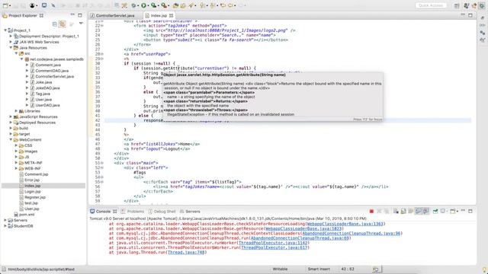Click the Quick Access search field
The image size is (488, 274).
pos(431,5)
